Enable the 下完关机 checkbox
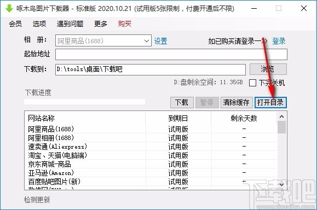Viewport: 317px width, 210px height. tap(253, 83)
